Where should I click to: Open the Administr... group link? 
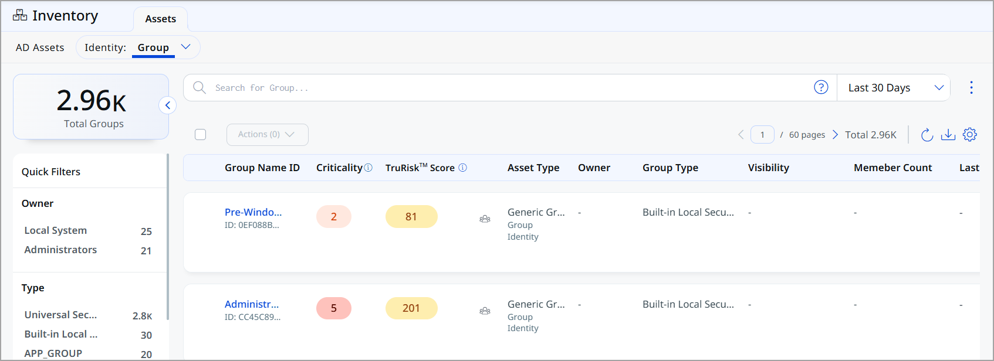252,304
